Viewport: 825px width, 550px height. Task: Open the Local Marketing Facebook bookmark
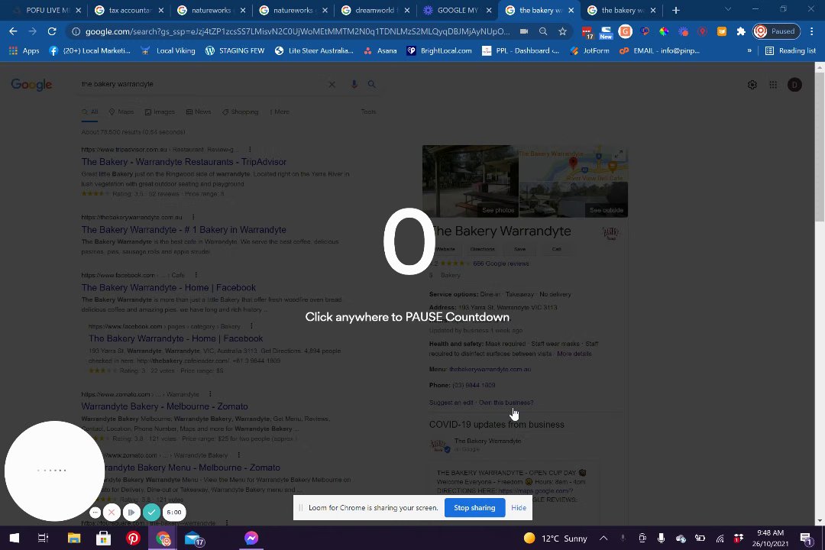pyautogui.click(x=89, y=50)
